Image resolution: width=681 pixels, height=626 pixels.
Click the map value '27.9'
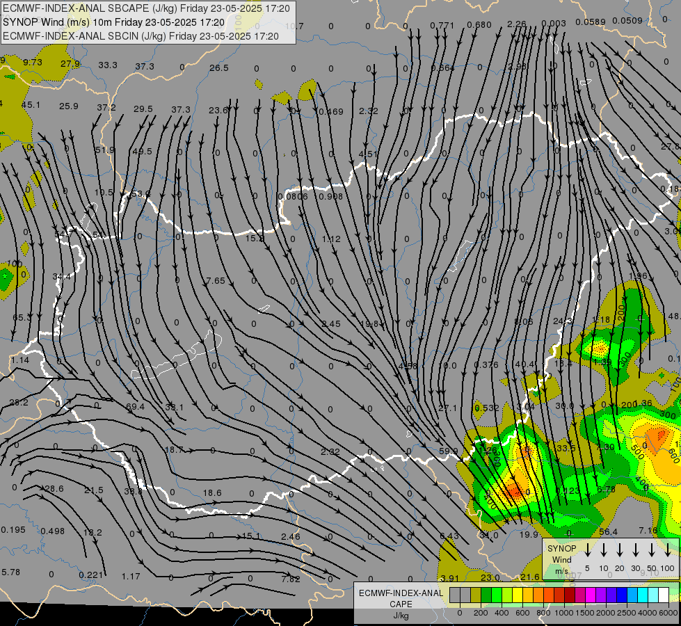tap(70, 64)
